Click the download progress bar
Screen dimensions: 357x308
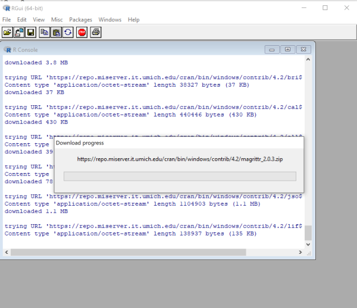coord(180,176)
